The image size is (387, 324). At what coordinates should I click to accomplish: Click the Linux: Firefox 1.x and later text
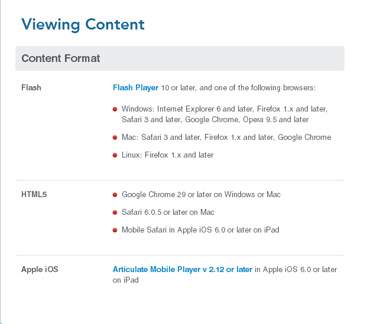click(167, 155)
